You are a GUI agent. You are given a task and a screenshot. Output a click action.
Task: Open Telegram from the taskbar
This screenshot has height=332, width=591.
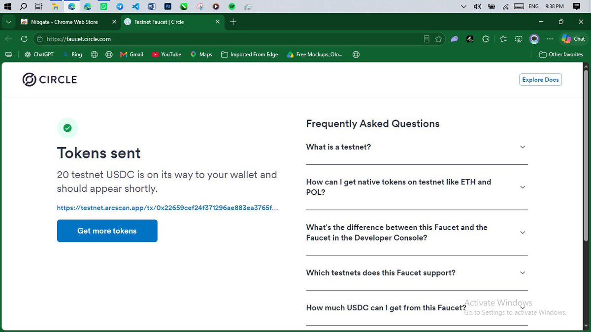(120, 6)
